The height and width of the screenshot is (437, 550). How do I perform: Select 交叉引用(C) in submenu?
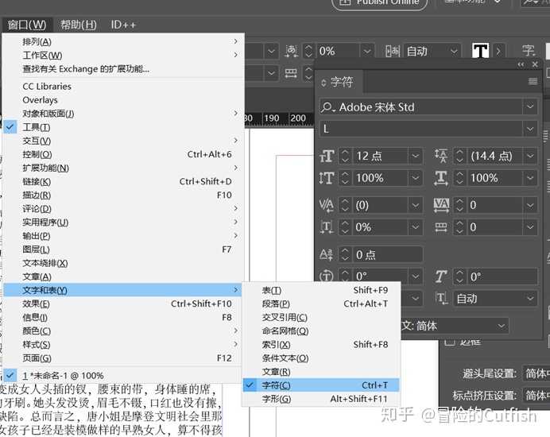(x=321, y=317)
